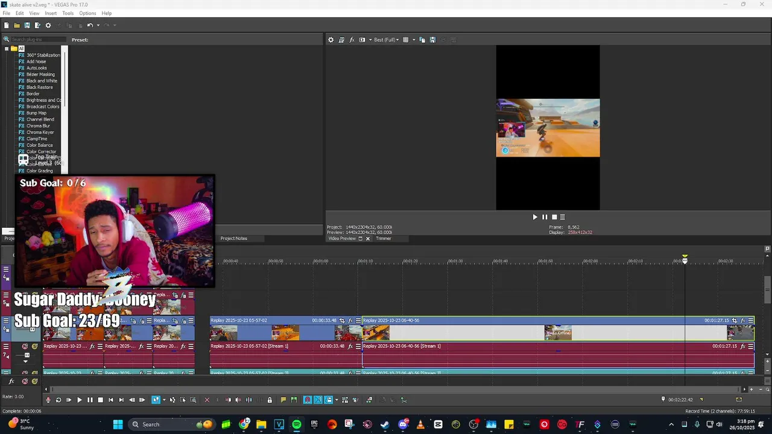The image size is (772, 434).
Task: Pause video in preview window
Action: click(545, 217)
